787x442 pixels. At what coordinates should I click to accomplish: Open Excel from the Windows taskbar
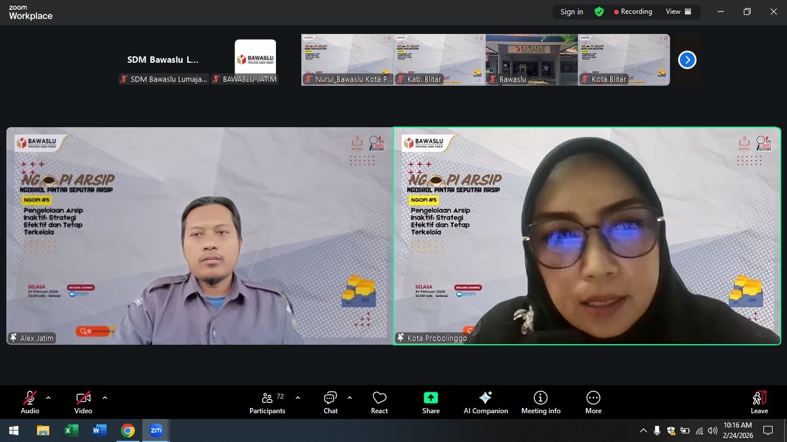coord(71,430)
